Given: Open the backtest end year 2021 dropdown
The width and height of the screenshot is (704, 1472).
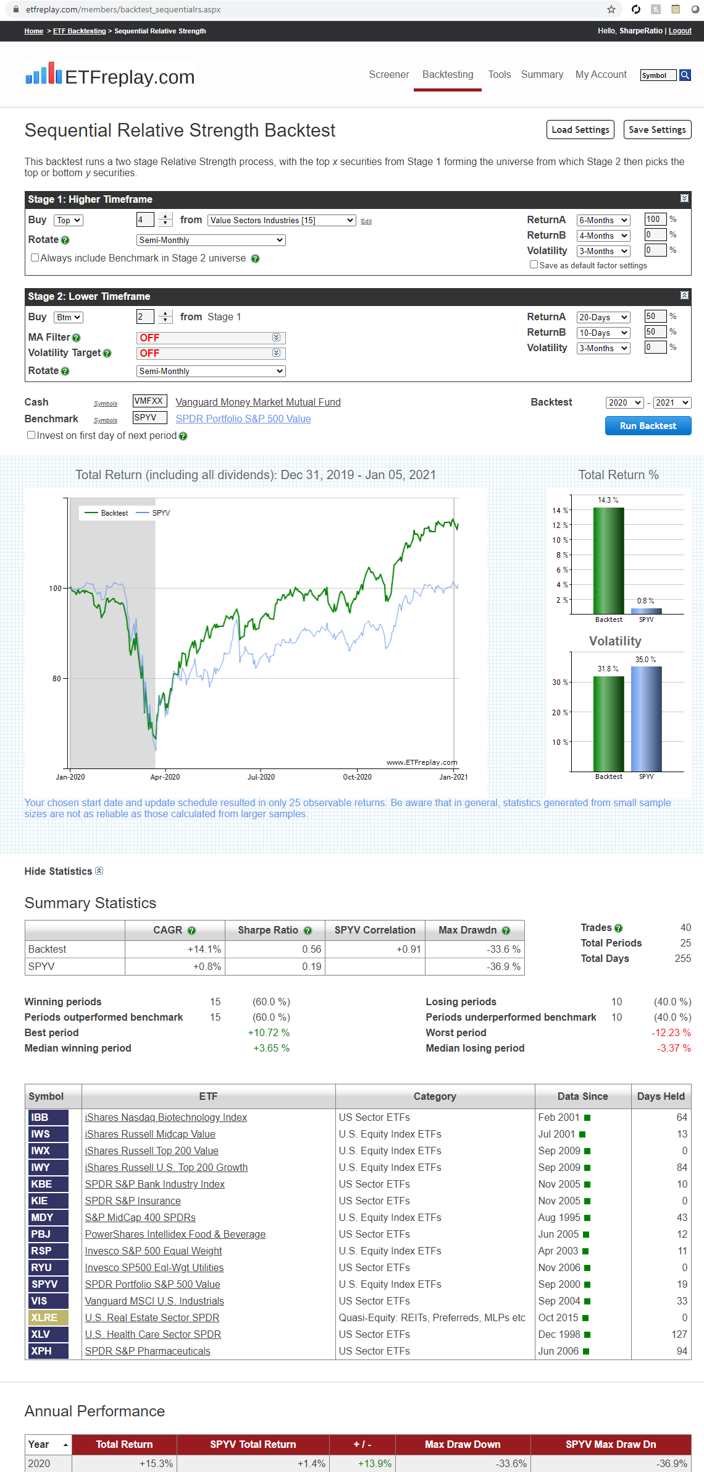Looking at the screenshot, I should point(672,403).
